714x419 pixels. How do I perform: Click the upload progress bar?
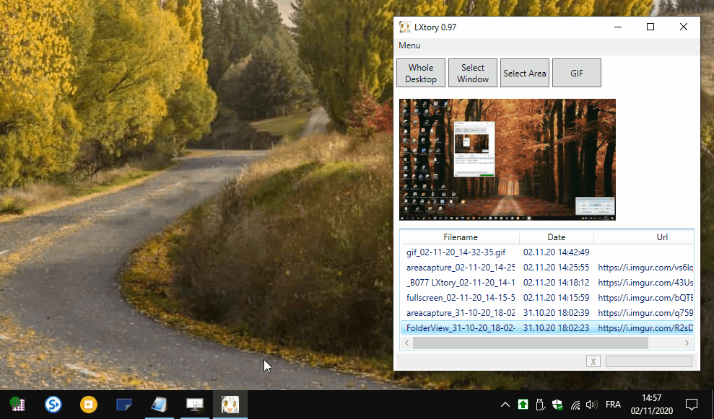coord(649,362)
